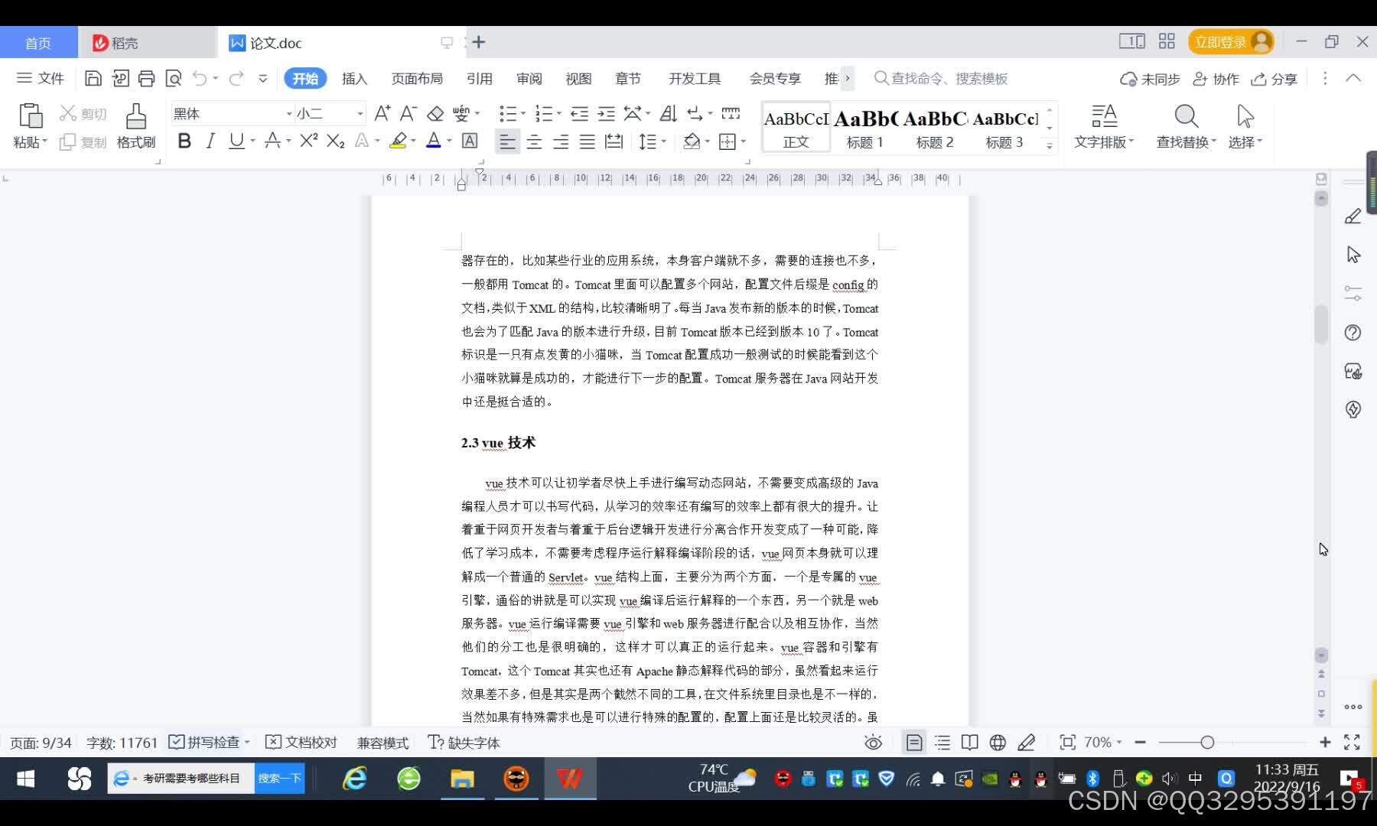Open WPS from Windows taskbar
Viewport: 1377px width, 826px height.
click(570, 779)
